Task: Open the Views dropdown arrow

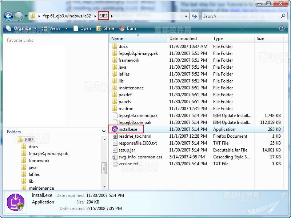Action: click(x=67, y=28)
